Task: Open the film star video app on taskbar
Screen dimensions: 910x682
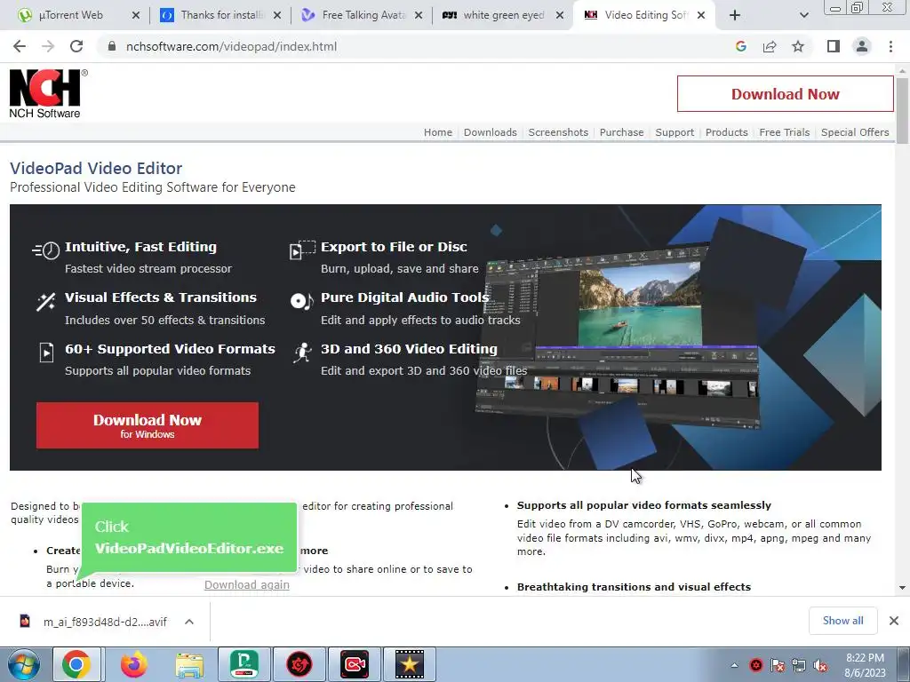Action: click(x=409, y=664)
